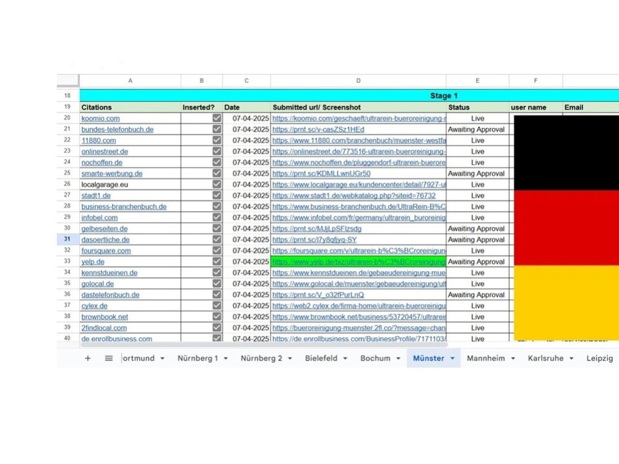Viewport: 619px width, 464px height.
Task: Select the 'Citations' header cell
Action: click(130, 107)
